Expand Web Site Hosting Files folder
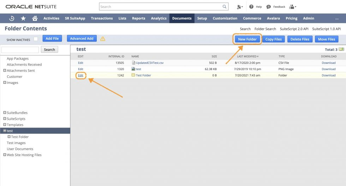The width and height of the screenshot is (346, 186). tap(5, 155)
